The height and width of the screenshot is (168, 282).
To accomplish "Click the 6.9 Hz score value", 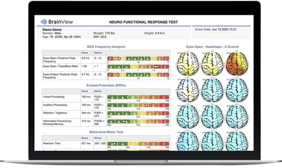I will click(85, 58).
